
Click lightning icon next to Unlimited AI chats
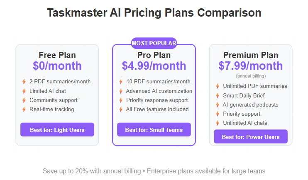(218, 123)
